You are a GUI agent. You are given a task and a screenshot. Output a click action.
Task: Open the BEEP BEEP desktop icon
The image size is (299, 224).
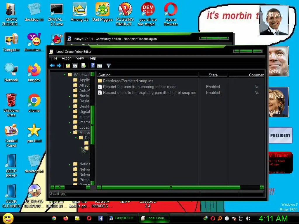tap(11, 166)
